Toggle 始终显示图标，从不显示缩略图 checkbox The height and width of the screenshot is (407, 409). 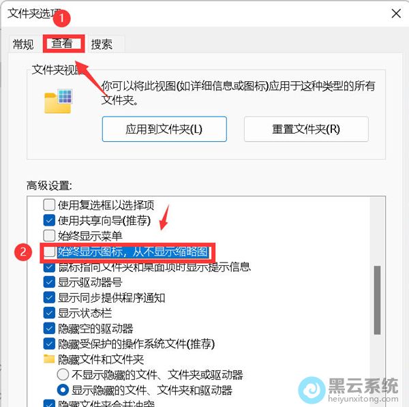49,252
